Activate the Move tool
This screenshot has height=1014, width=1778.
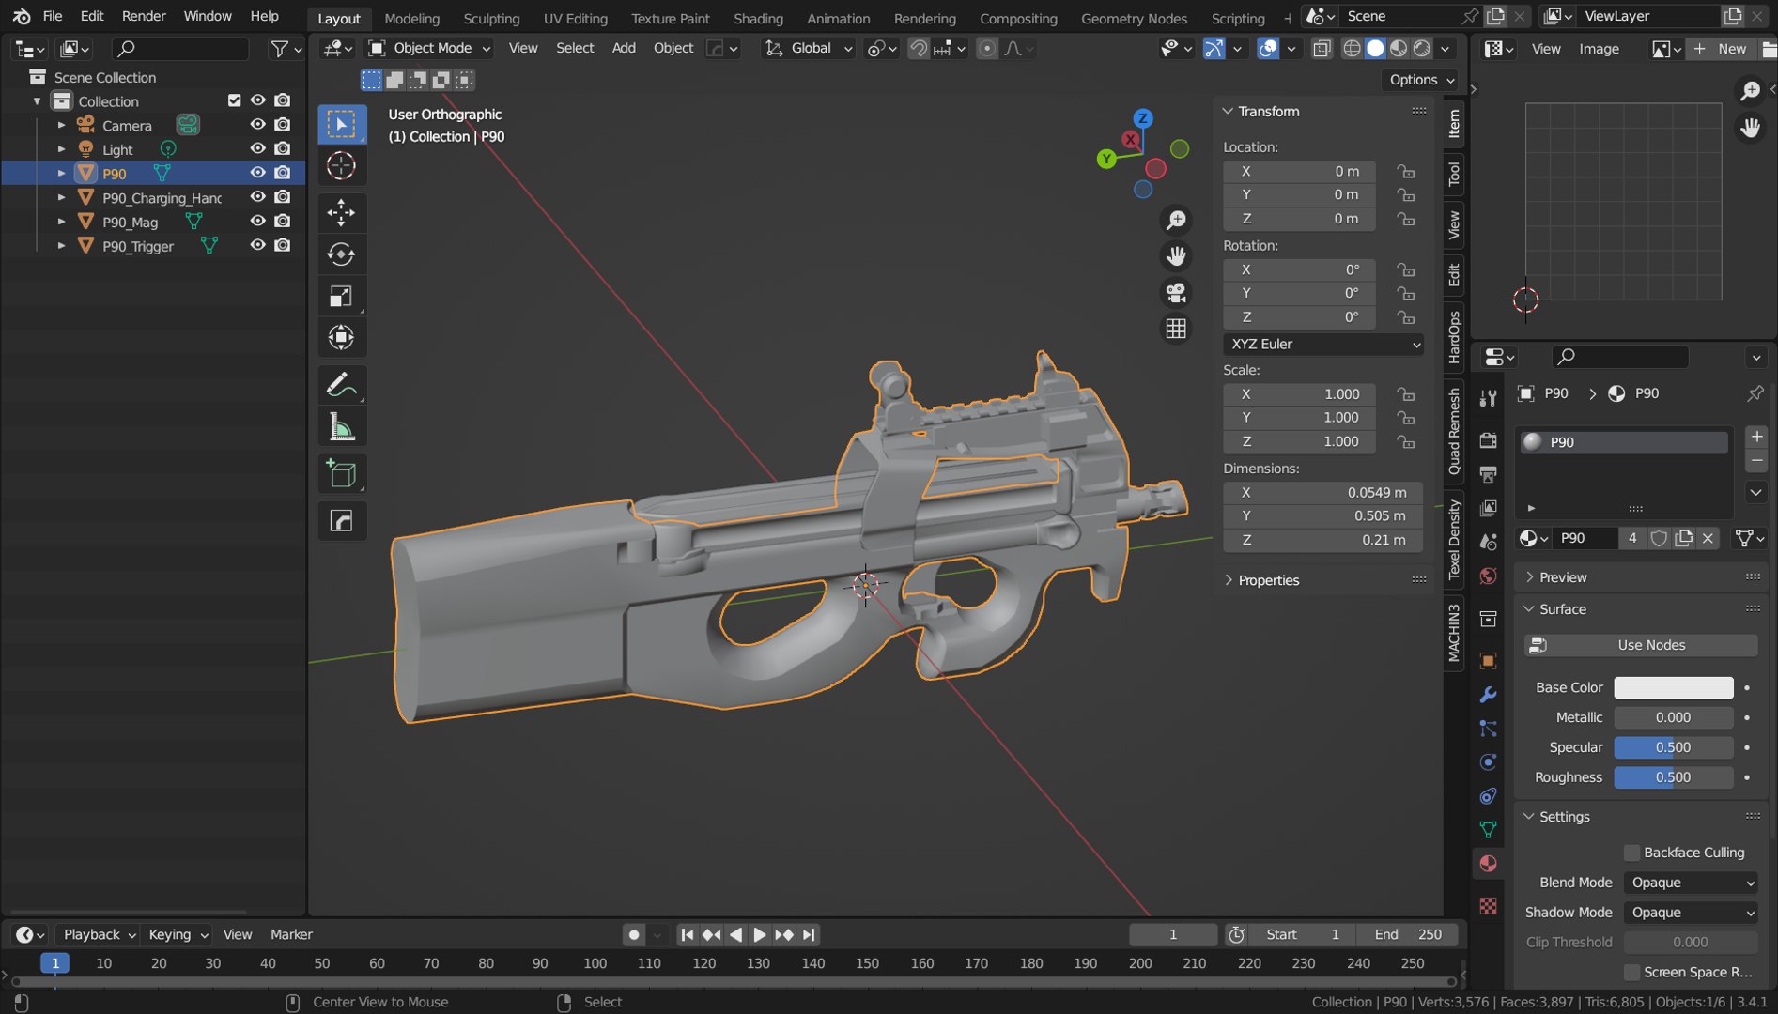(341, 212)
